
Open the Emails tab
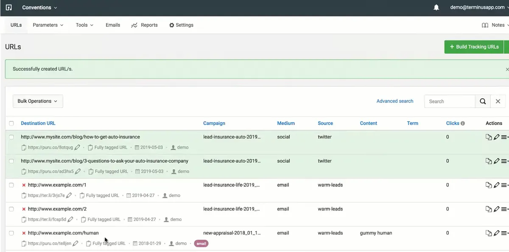113,25
